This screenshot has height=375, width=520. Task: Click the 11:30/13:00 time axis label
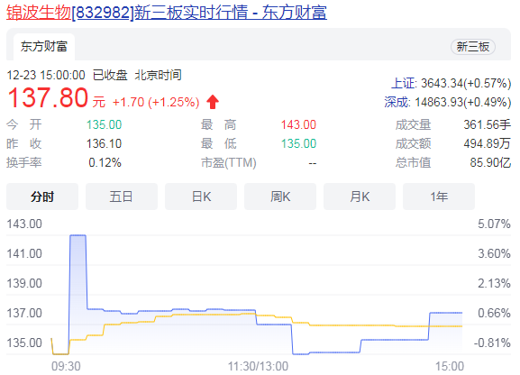258,366
